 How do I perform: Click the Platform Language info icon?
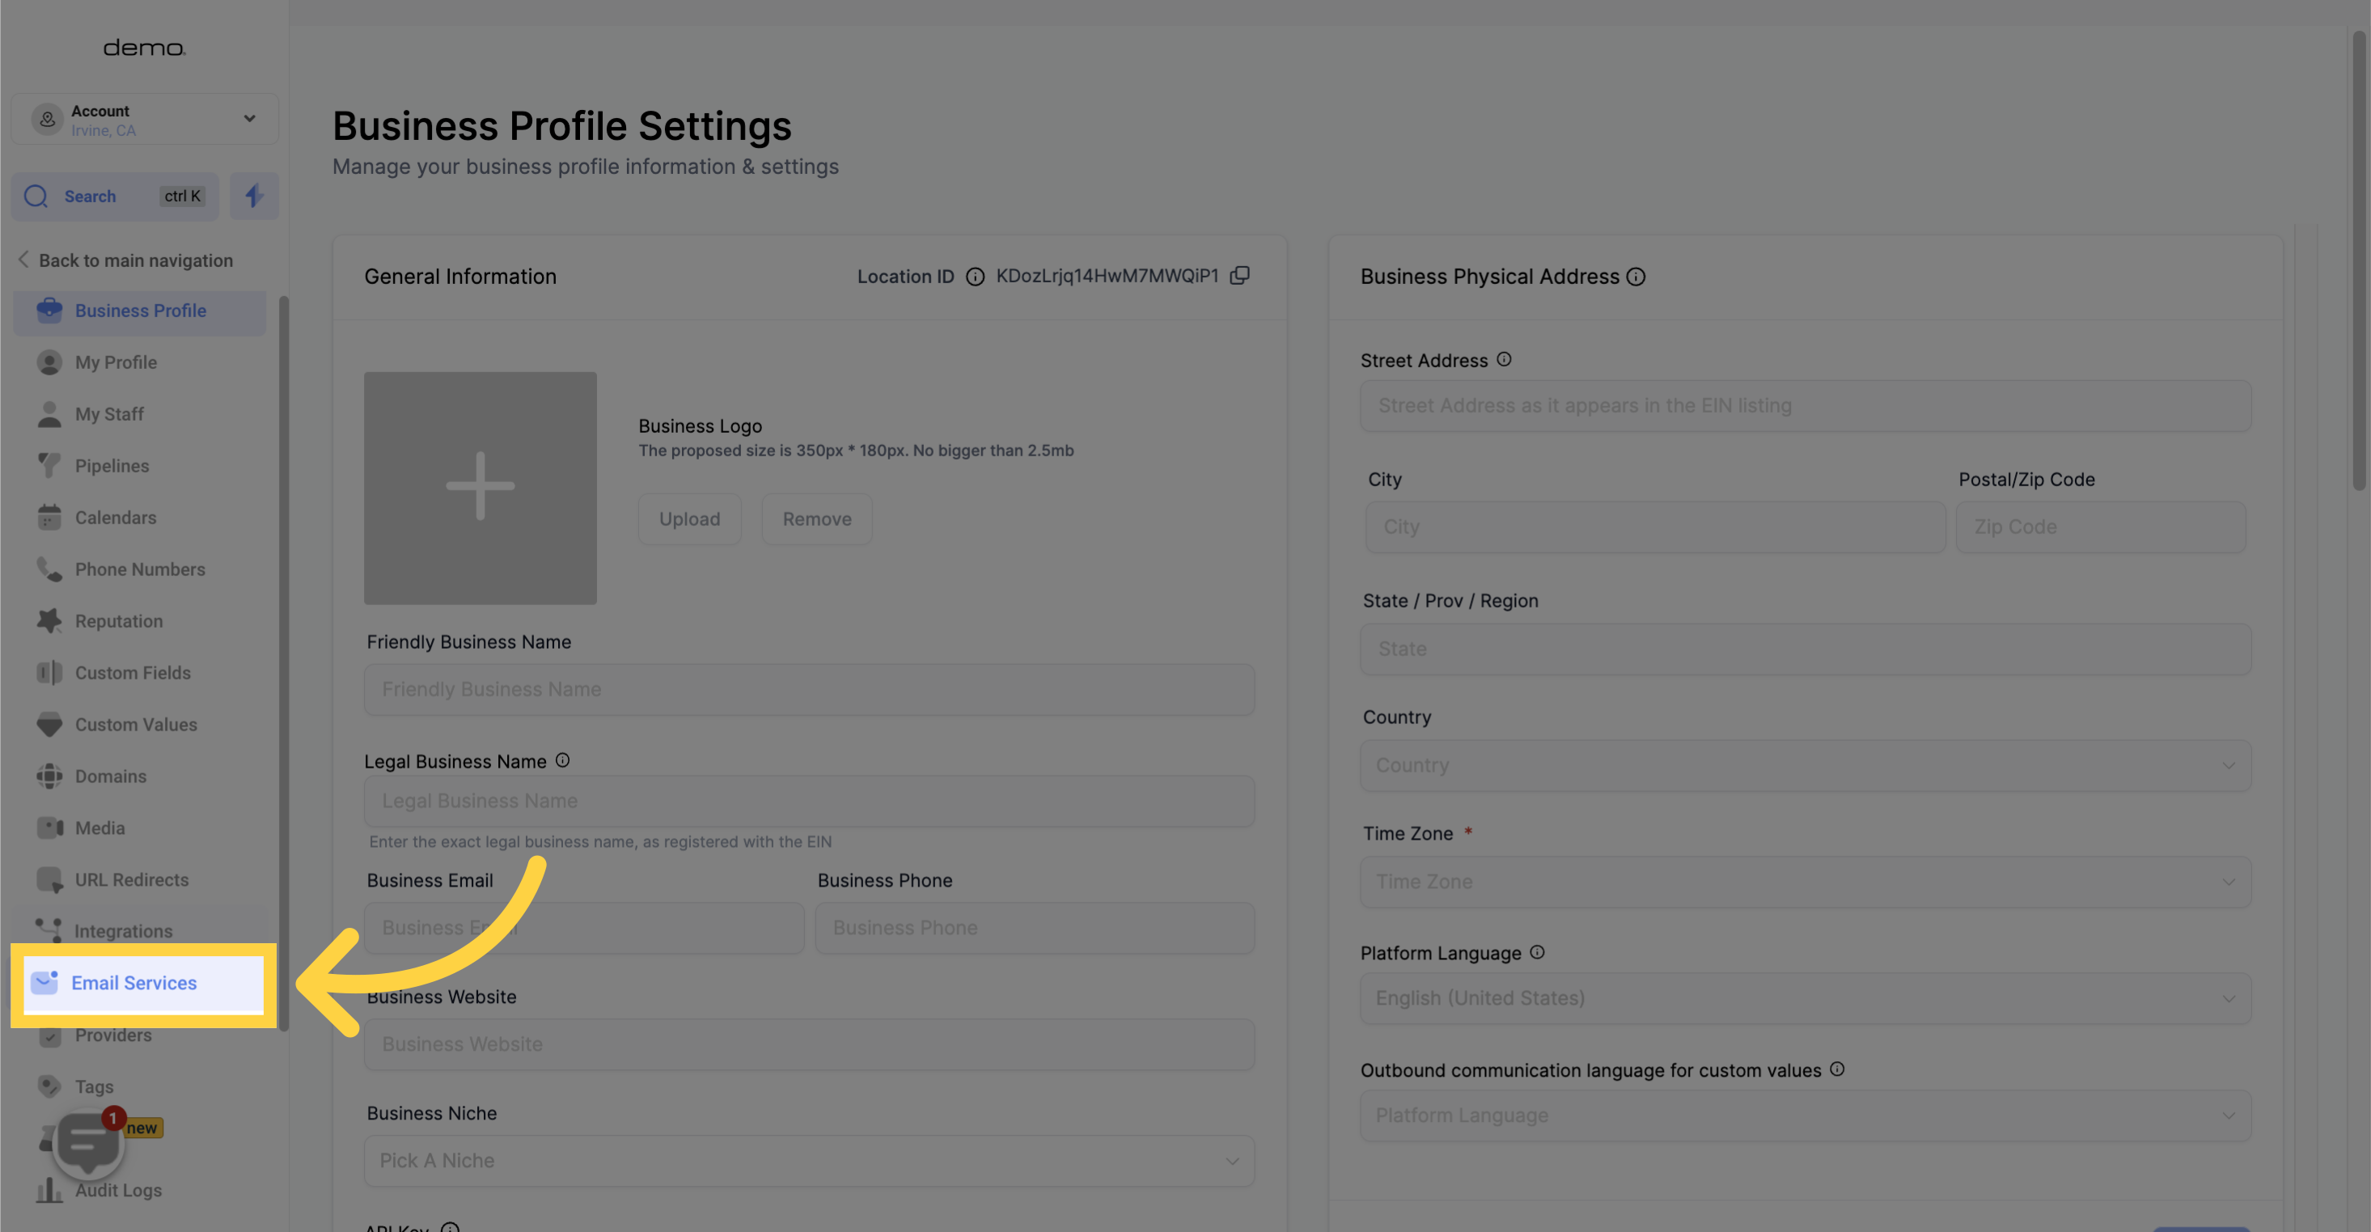[1537, 952]
